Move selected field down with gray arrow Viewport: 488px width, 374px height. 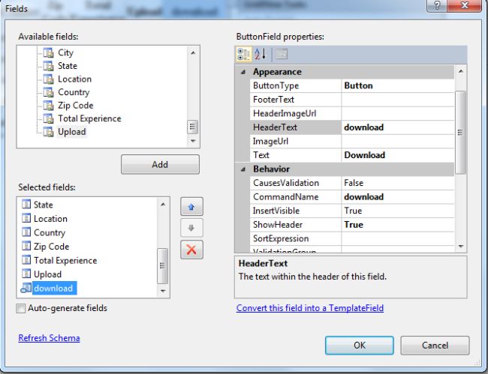click(x=191, y=228)
